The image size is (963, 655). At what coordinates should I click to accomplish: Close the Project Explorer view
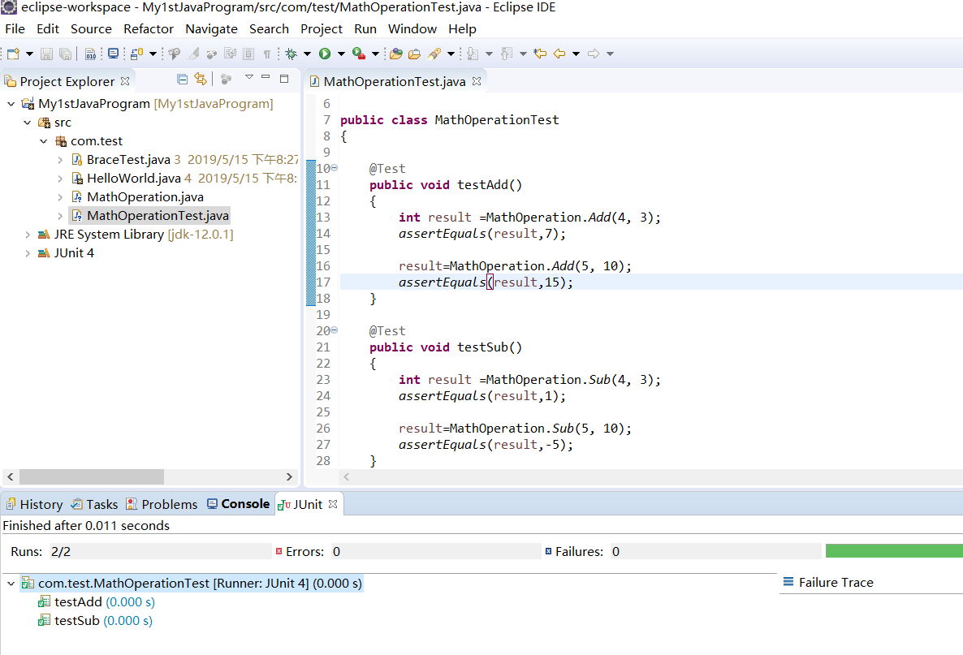coord(125,81)
